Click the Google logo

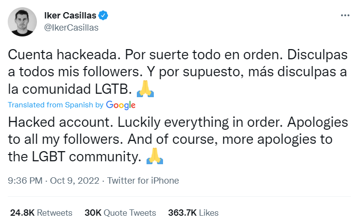click(x=120, y=104)
